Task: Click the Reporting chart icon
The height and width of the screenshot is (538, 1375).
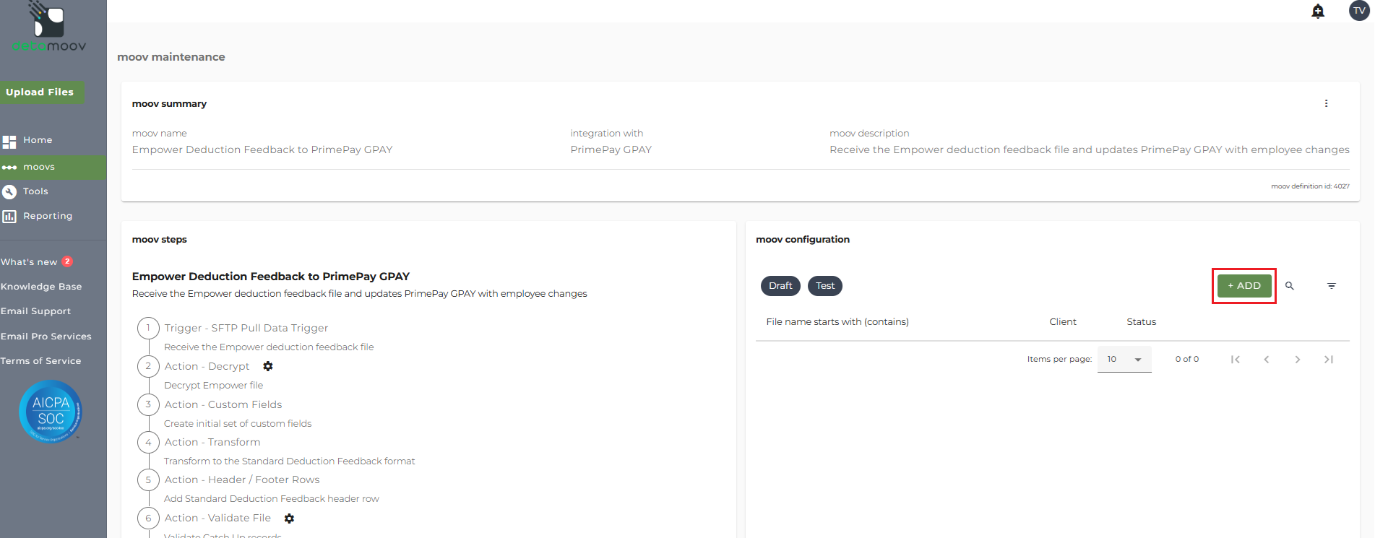Action: pos(9,217)
